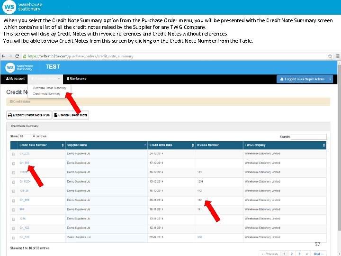Jump to results page 2
This screenshot has width=341, height=256.
292,254
